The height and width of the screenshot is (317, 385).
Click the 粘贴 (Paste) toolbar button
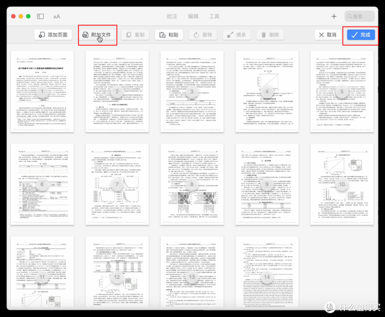click(169, 35)
